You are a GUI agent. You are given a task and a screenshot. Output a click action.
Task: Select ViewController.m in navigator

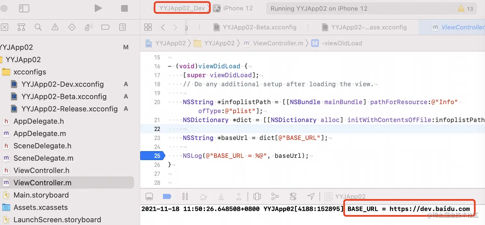click(x=66, y=182)
